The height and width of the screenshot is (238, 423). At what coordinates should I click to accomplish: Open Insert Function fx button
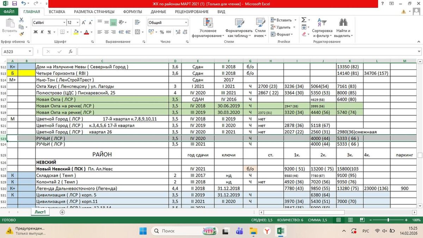coord(70,51)
